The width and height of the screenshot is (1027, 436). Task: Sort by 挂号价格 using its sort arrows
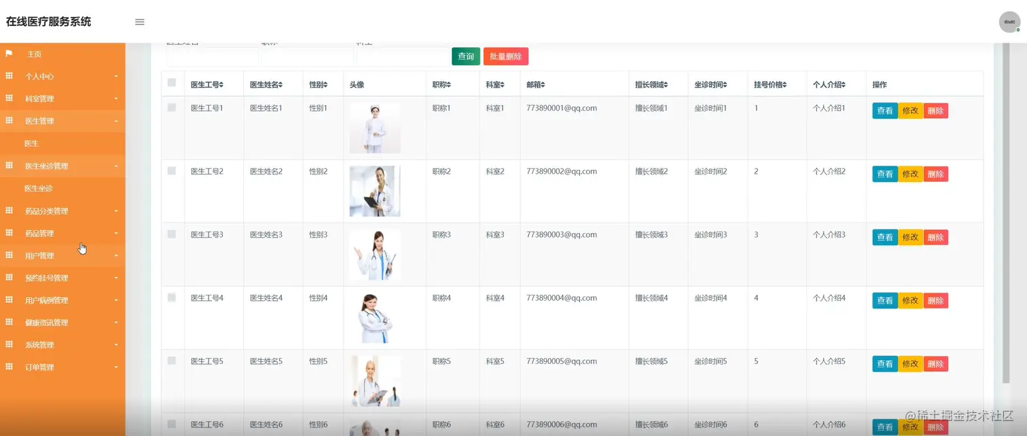784,85
